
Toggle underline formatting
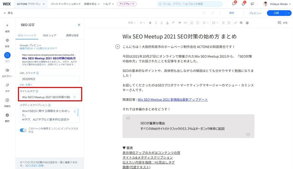pyautogui.click(x=162, y=23)
